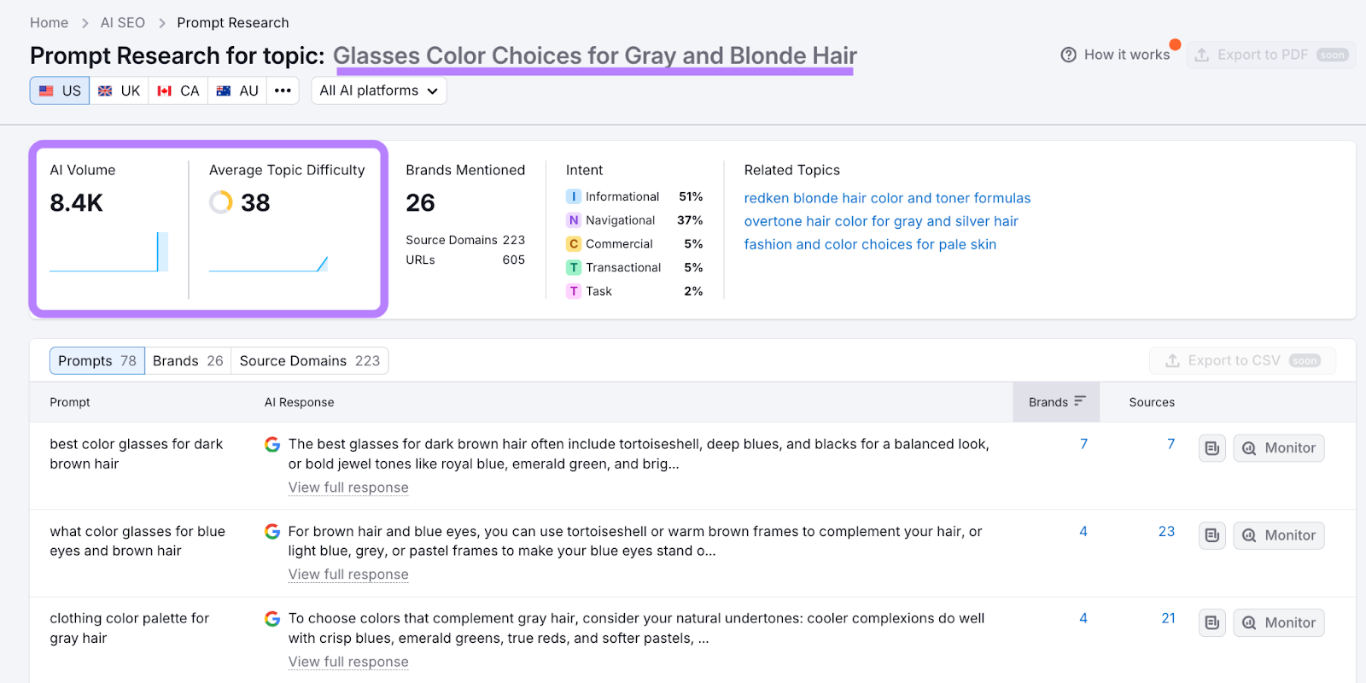Expand full response for dark brown hair prompt
The image size is (1366, 683).
pyautogui.click(x=348, y=487)
